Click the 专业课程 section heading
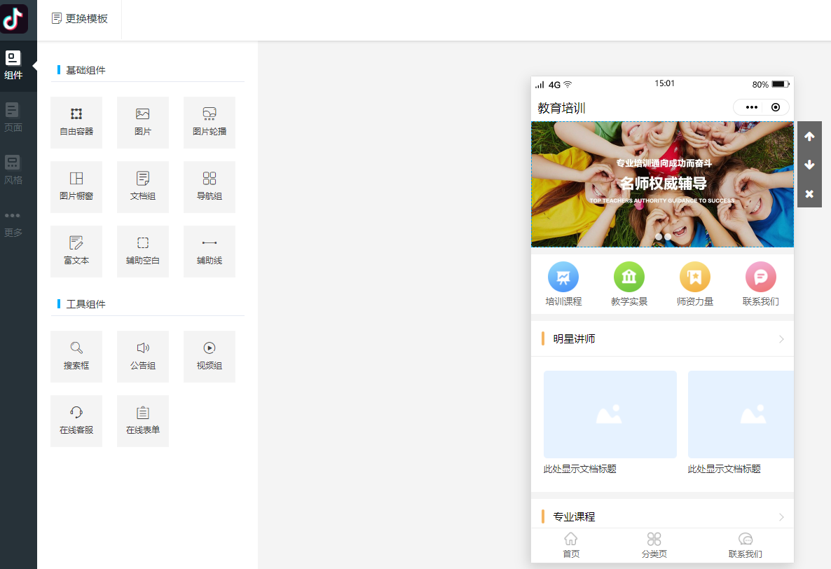The width and height of the screenshot is (831, 569). coord(574,517)
